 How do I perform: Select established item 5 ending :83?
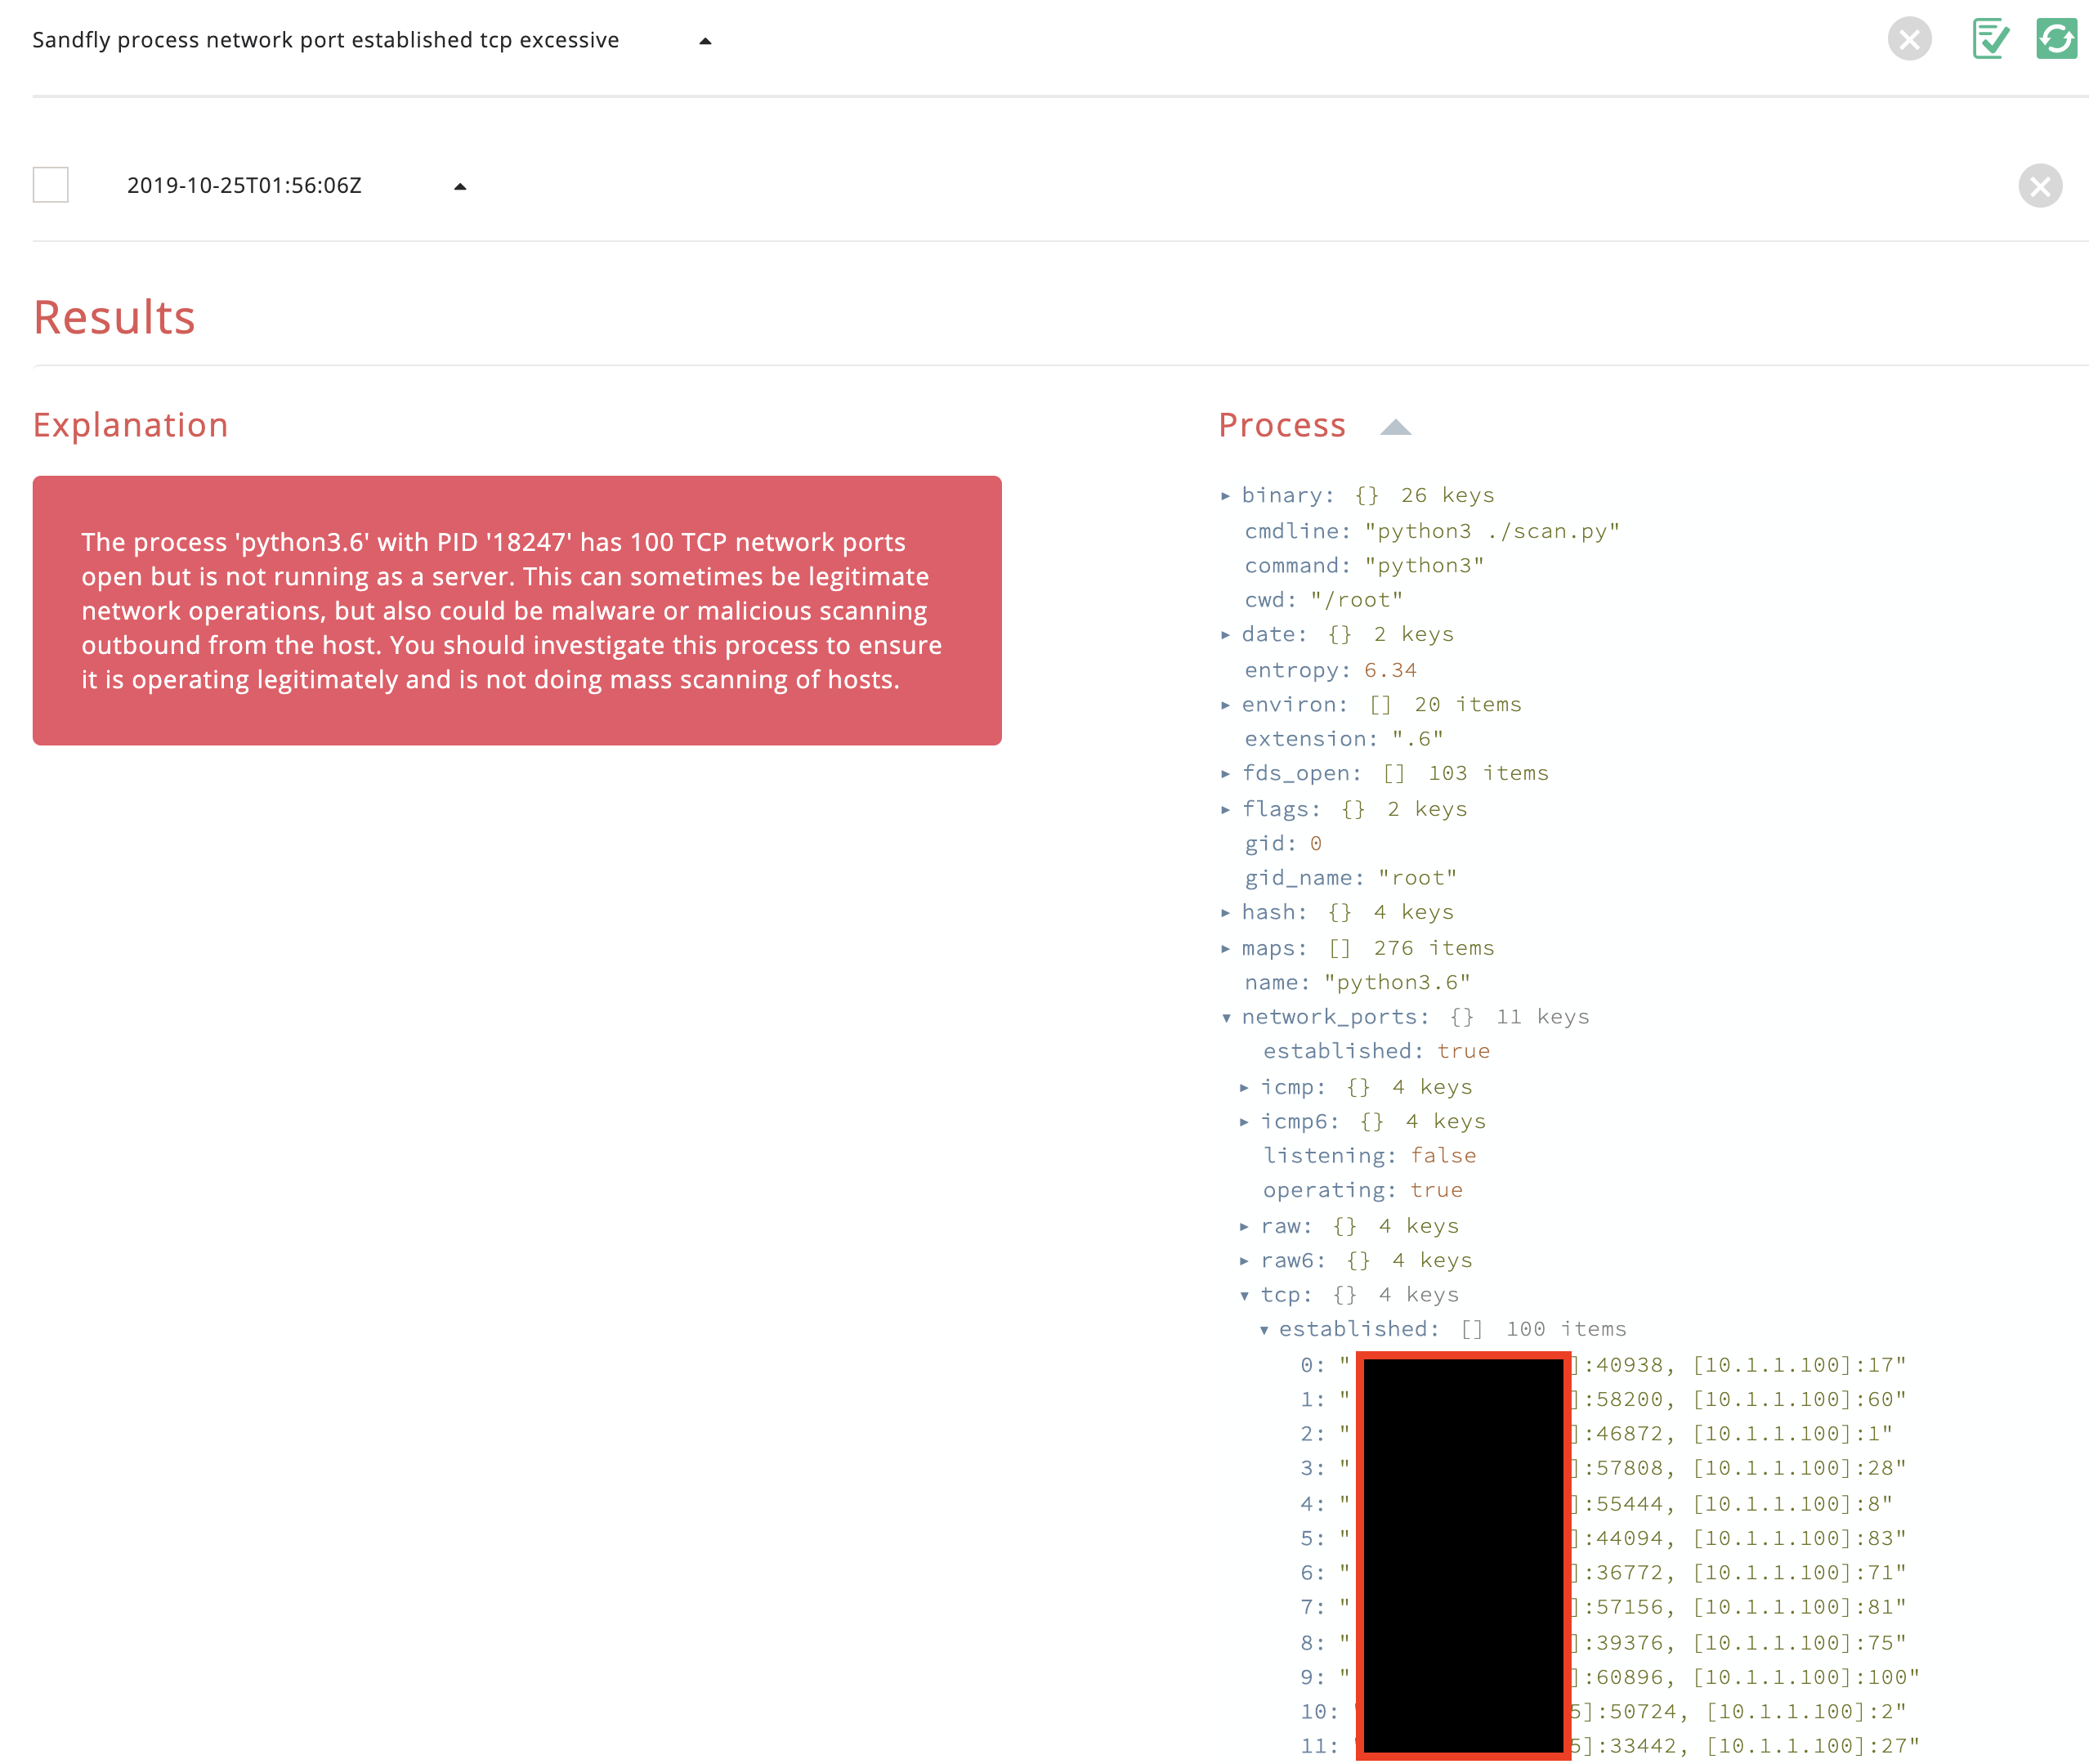1603,1539
